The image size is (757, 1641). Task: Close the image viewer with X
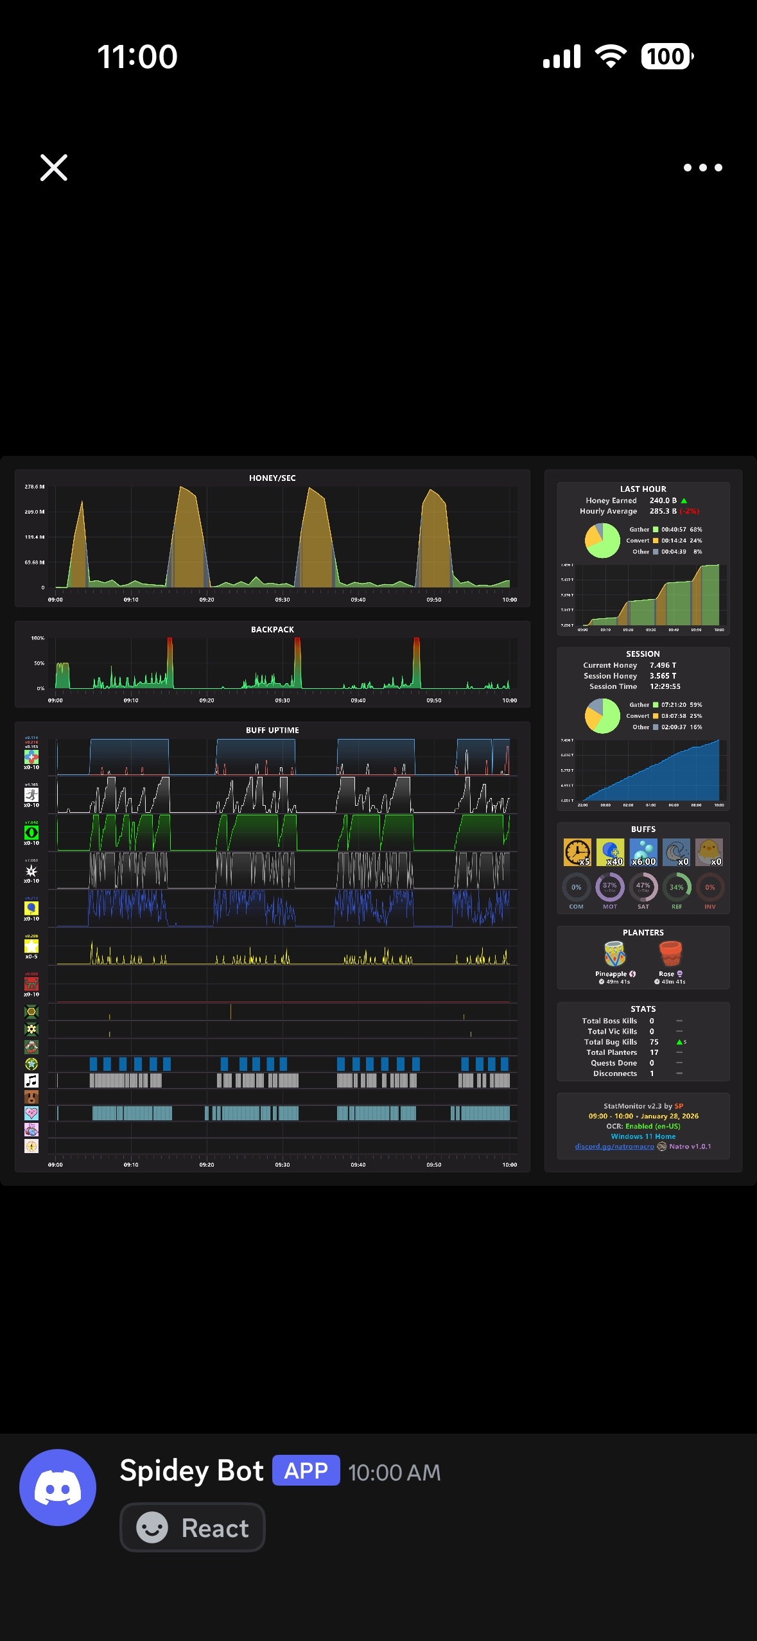[54, 168]
